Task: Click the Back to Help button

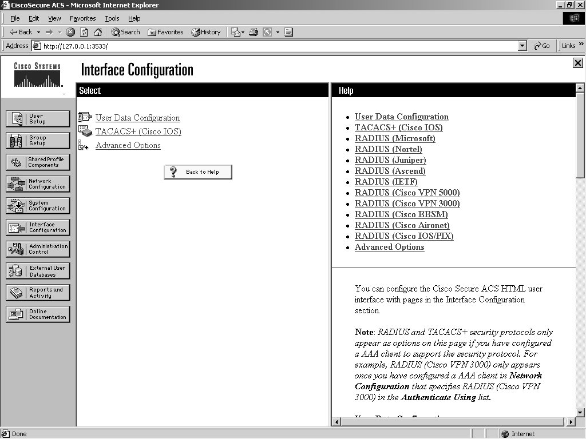Action: point(197,171)
